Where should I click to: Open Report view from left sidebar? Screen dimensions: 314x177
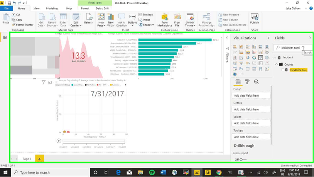(5, 37)
